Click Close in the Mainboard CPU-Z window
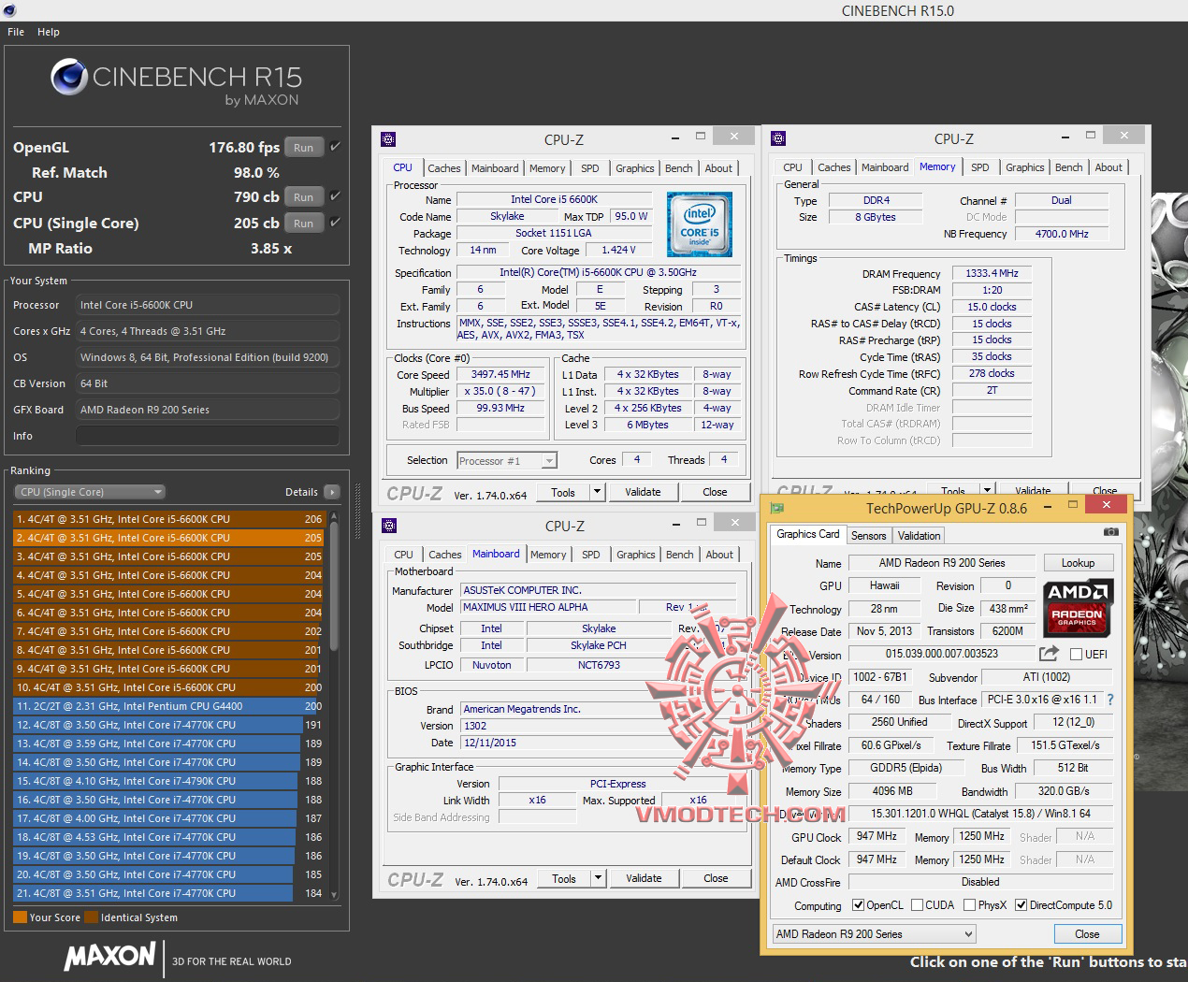Image resolution: width=1188 pixels, height=982 pixels. (716, 878)
